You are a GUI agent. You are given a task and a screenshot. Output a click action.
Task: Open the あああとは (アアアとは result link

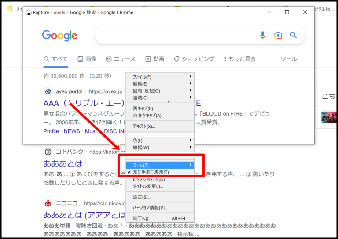coord(84,215)
